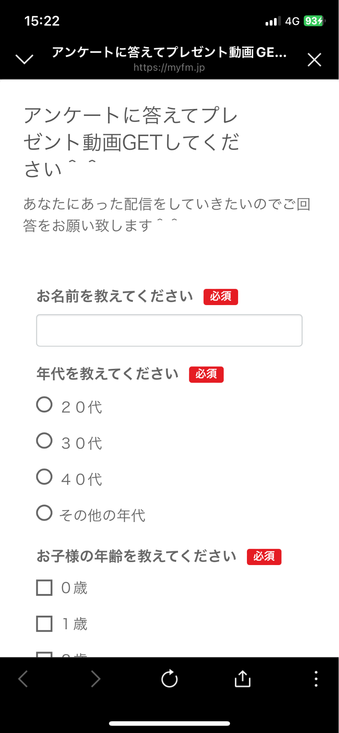The height and width of the screenshot is (733, 339).
Task: Tick the １歳 checkbox
Action: [44, 624]
